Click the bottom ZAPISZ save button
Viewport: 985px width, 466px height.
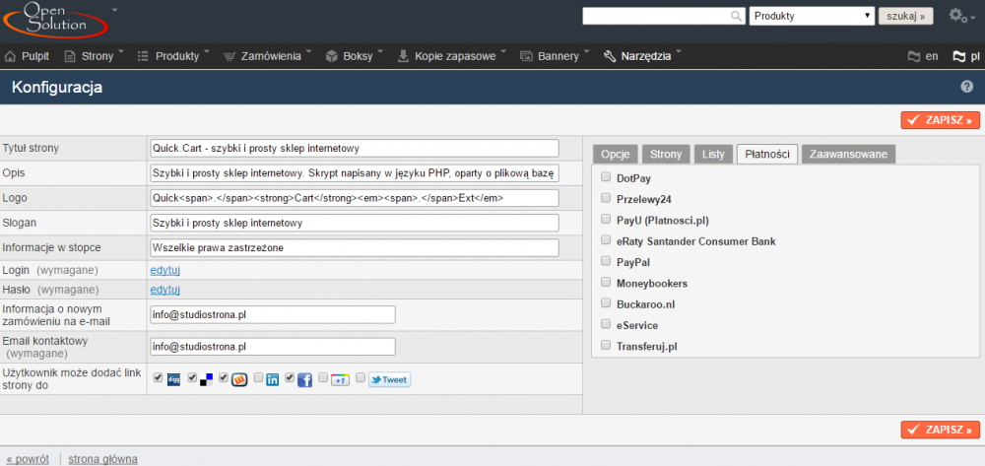coord(941,430)
